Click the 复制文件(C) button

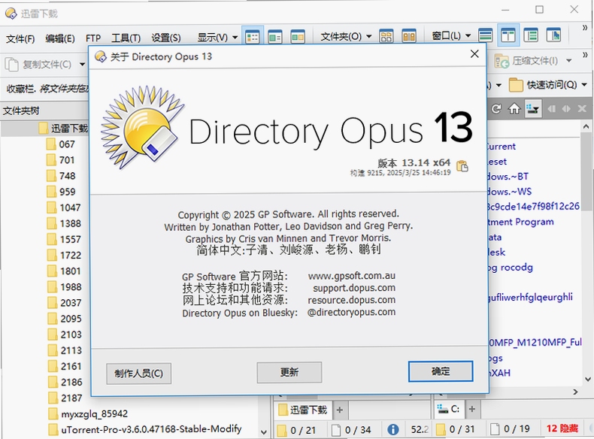38,65
